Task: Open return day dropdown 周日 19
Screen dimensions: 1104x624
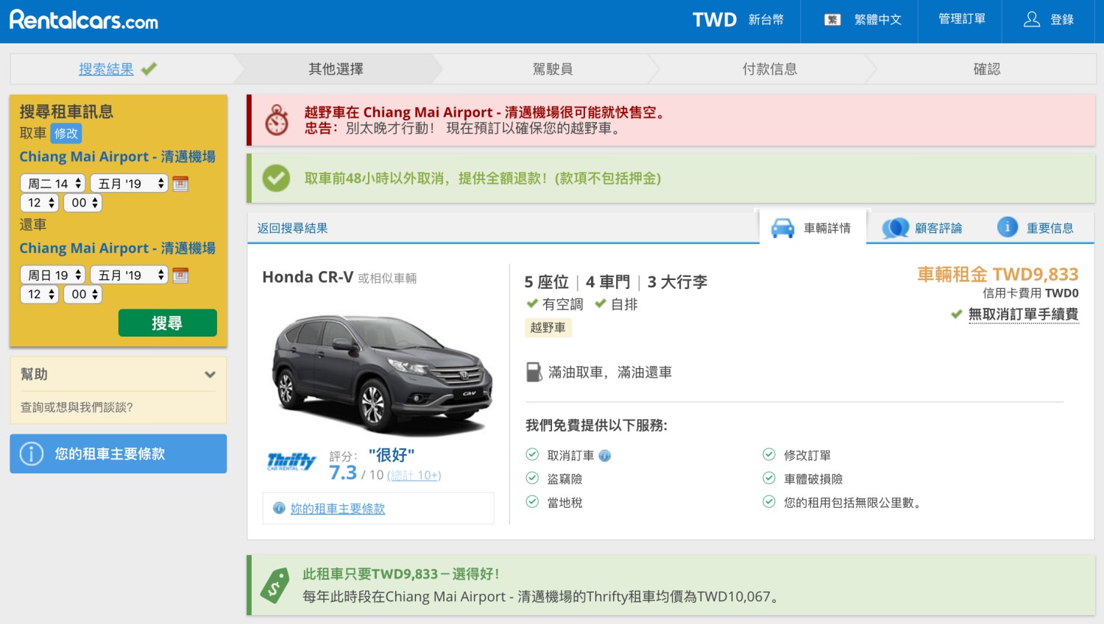Action: (x=53, y=275)
